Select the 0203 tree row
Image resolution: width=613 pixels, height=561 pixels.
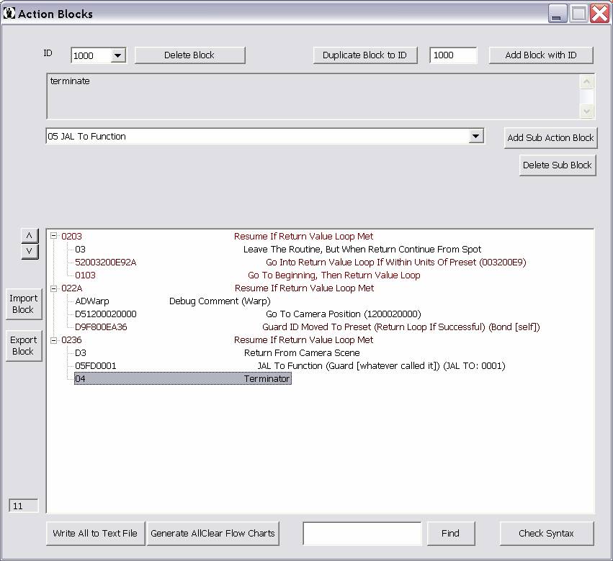[217, 236]
